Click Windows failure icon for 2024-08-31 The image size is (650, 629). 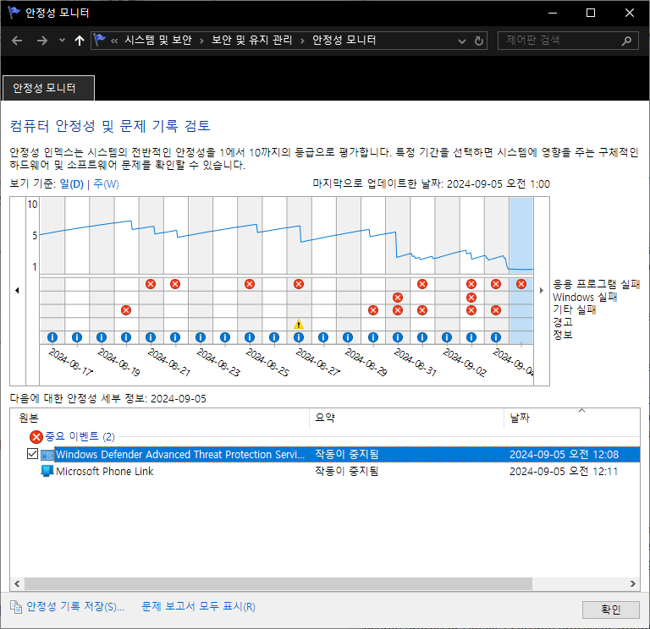(x=398, y=298)
